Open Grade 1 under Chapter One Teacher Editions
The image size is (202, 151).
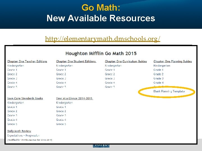[x=12, y=70]
